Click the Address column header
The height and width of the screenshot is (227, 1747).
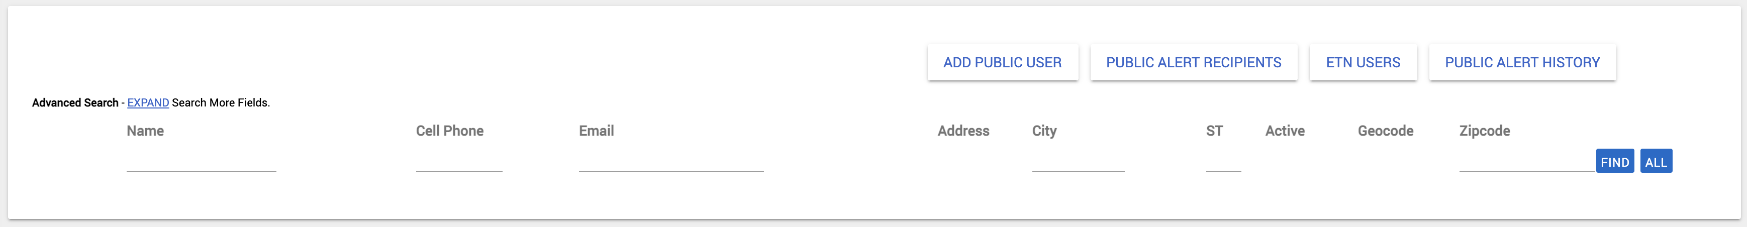[x=963, y=131]
